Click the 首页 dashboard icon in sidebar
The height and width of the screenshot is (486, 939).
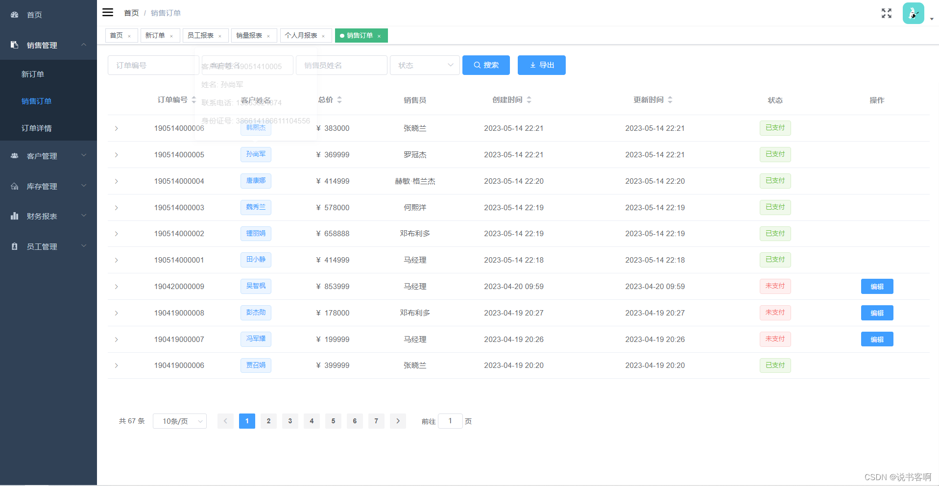pos(15,15)
